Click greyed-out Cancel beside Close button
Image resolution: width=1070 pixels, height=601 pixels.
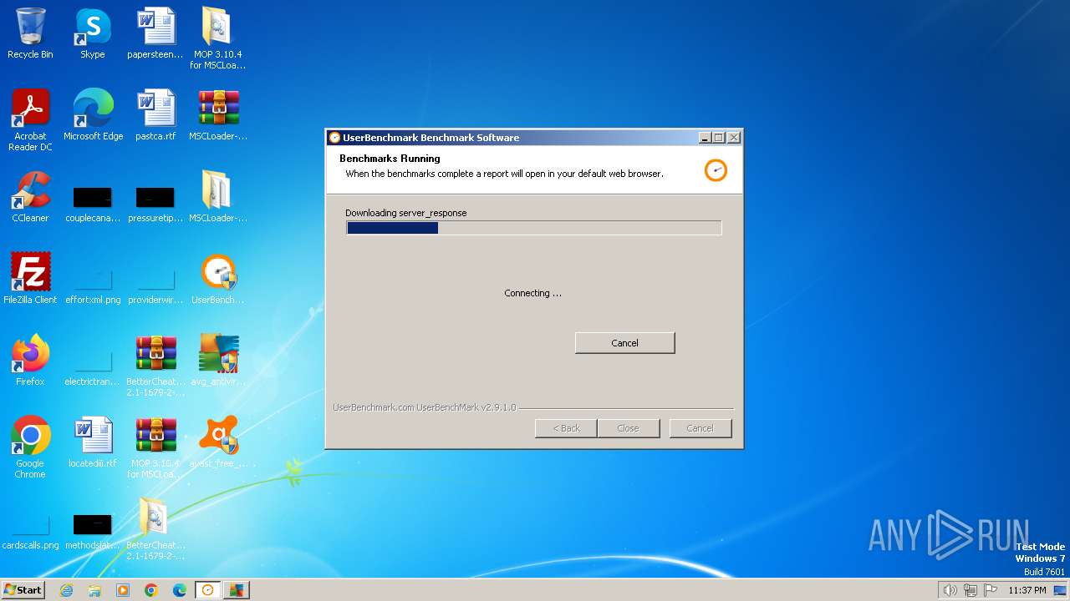click(701, 428)
